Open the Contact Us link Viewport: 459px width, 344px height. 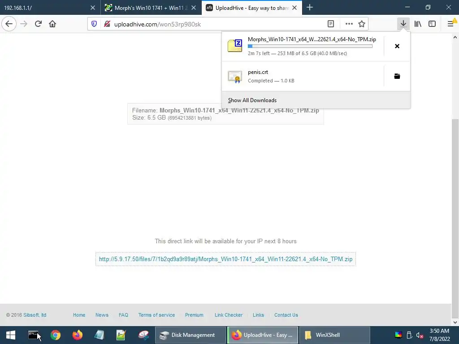[286, 315]
